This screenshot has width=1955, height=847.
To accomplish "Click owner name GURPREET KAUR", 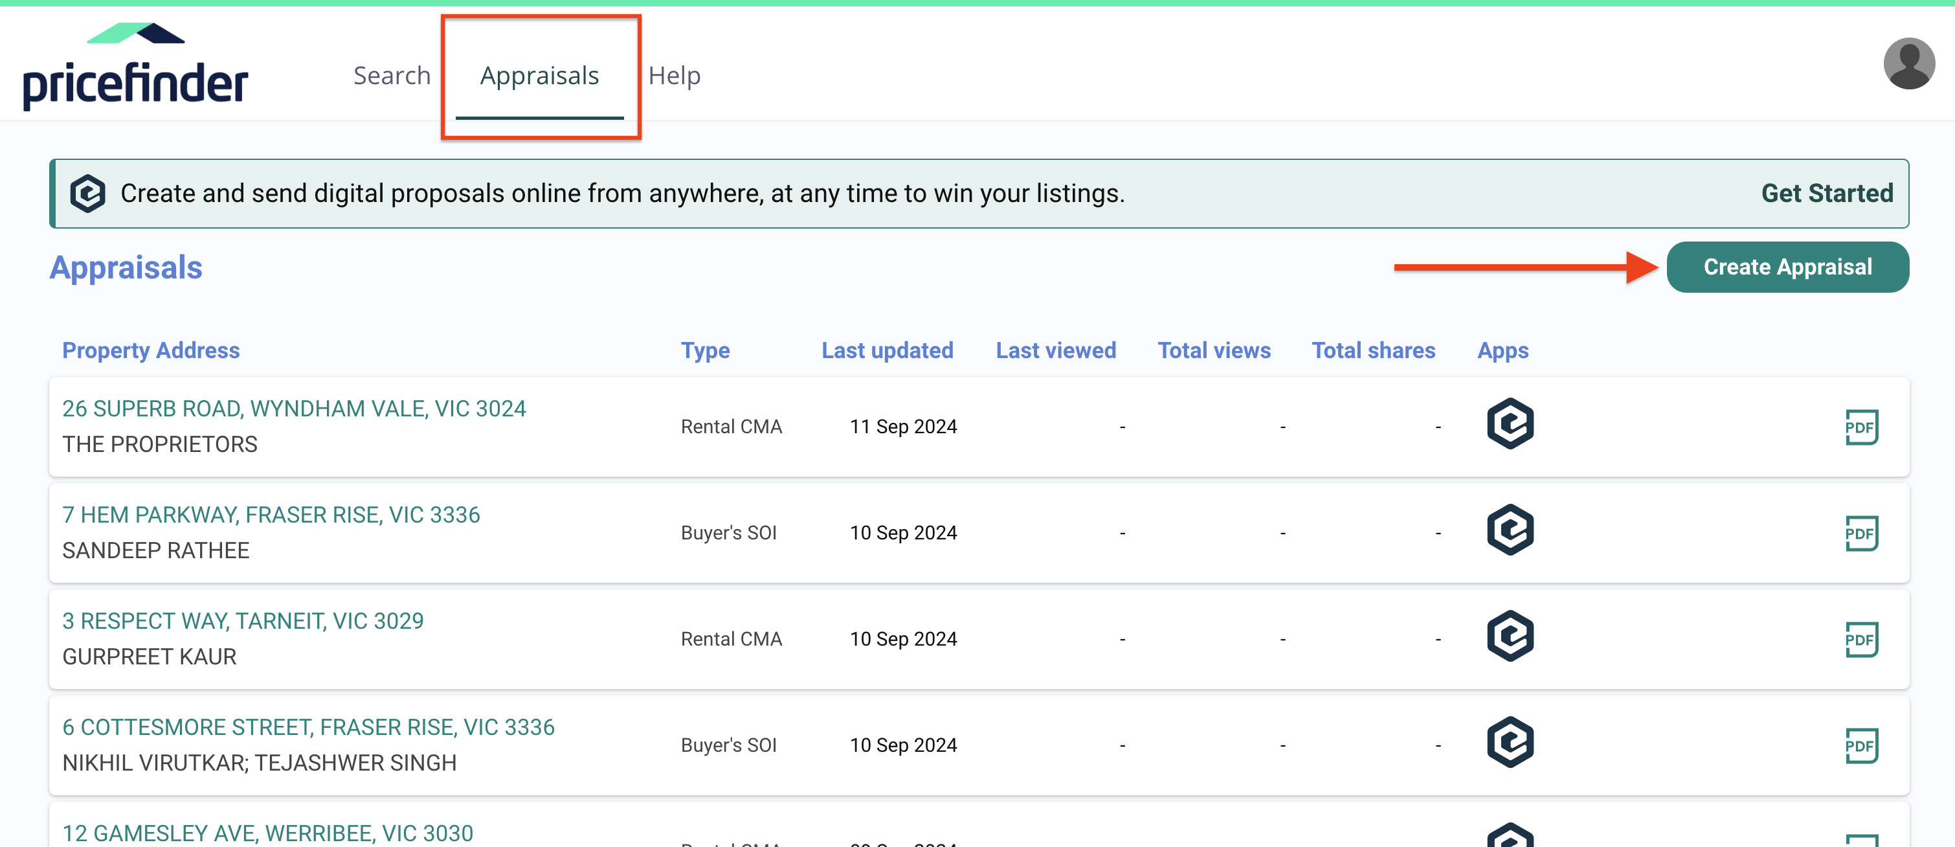I will pos(150,657).
